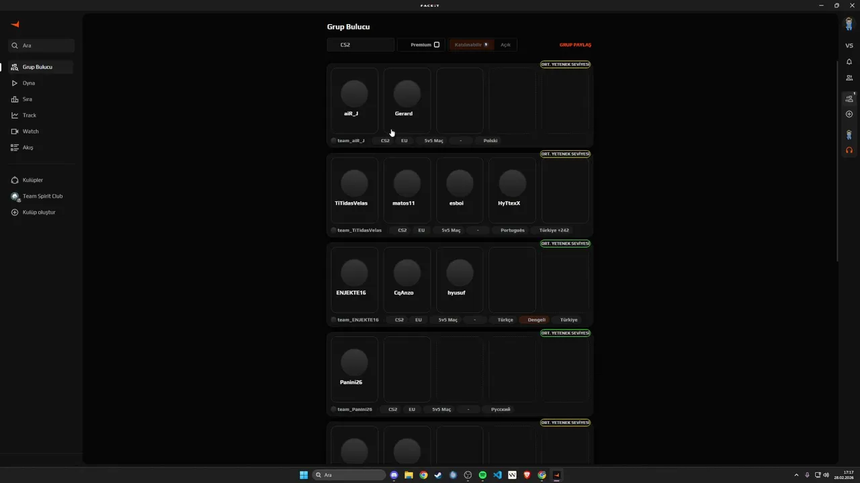The height and width of the screenshot is (483, 860).
Task: Open CqAnzo's player card
Action: point(406,280)
